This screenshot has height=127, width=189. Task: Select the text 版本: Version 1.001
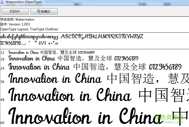[x=15, y=24]
